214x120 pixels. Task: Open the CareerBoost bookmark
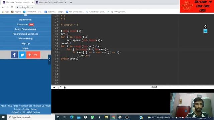[x=96, y=12]
